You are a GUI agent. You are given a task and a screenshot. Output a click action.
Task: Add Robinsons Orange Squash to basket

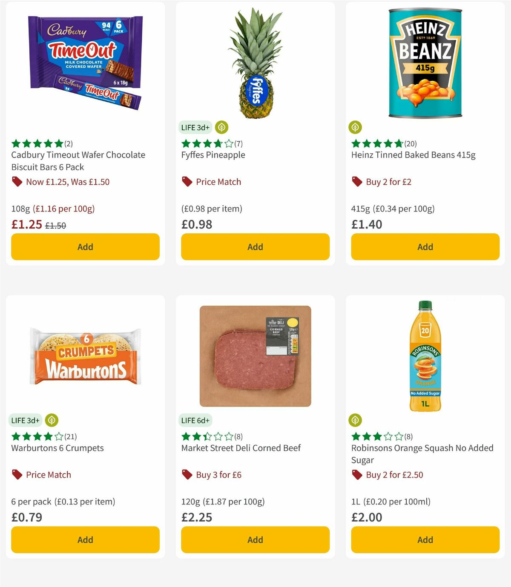tap(425, 539)
